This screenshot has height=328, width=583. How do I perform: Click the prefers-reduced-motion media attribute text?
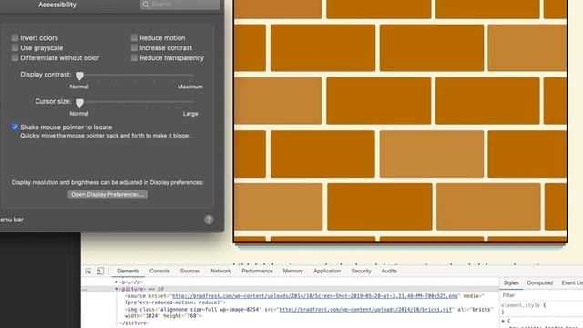point(175,302)
